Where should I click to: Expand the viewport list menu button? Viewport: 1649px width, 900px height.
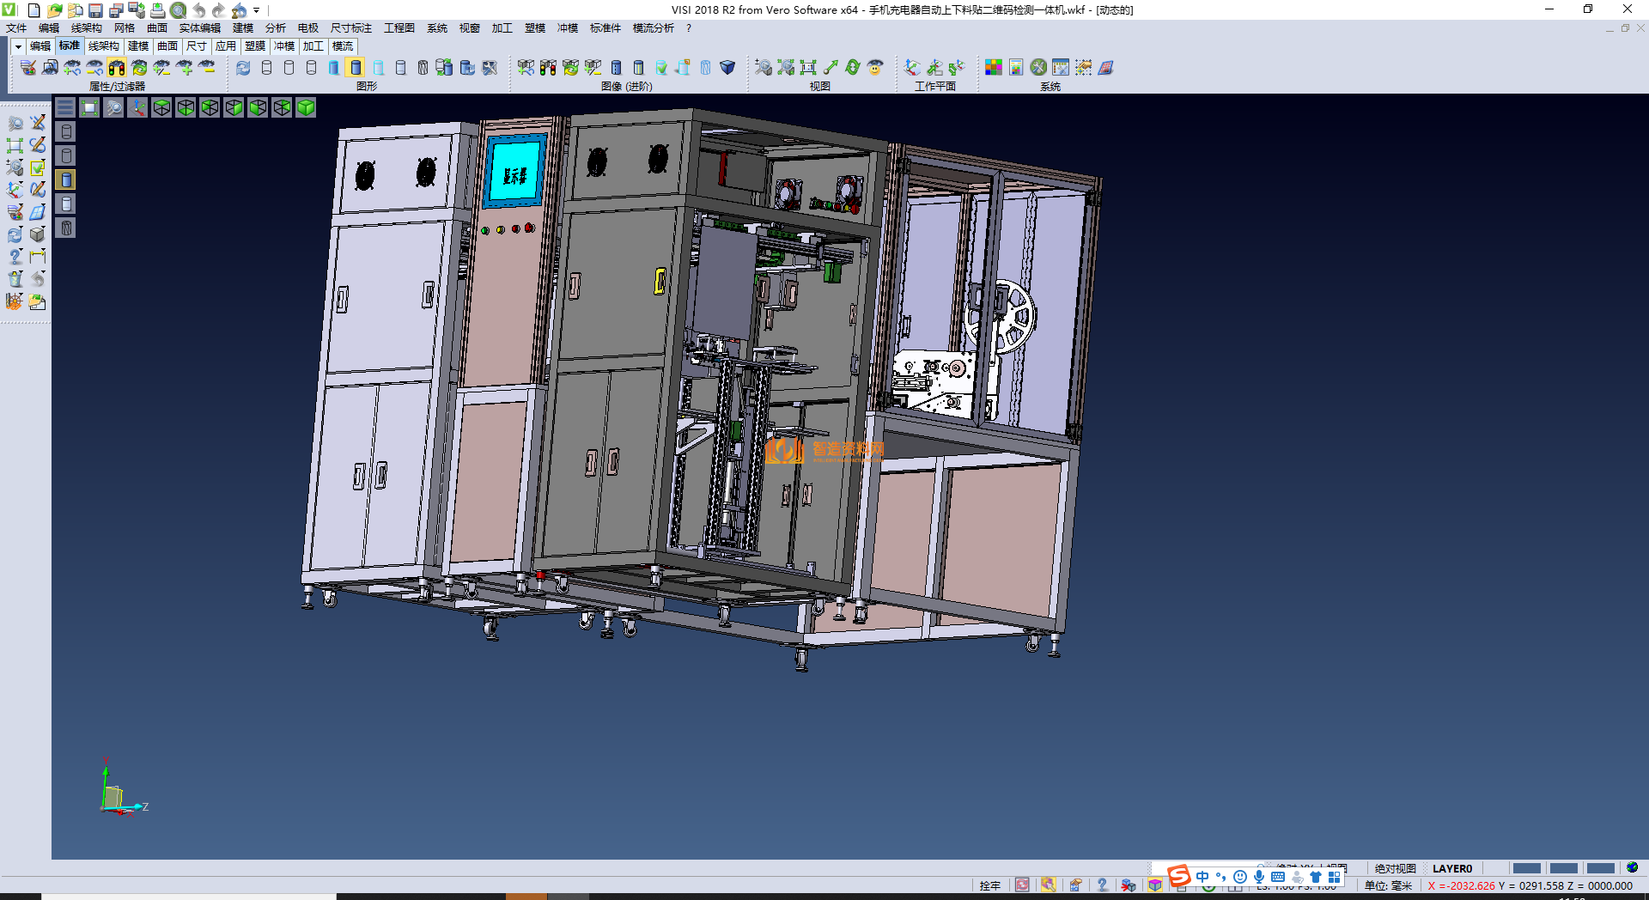65,107
